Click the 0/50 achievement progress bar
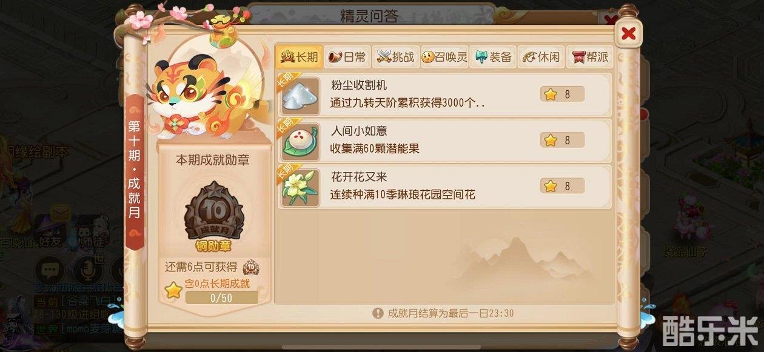 [x=221, y=297]
